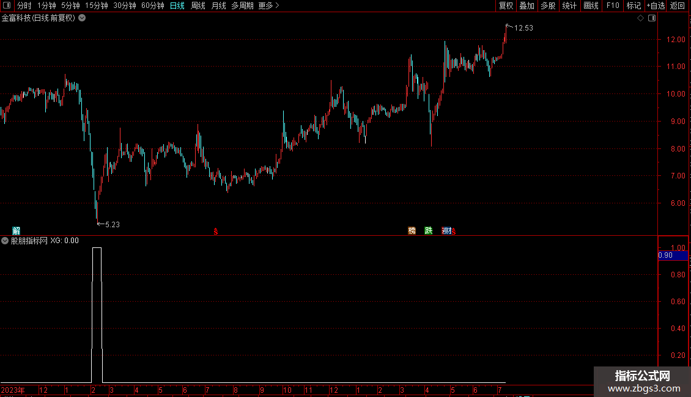The height and width of the screenshot is (397, 691).
Task: Click 标记 to mark this stock
Action: point(634,5)
